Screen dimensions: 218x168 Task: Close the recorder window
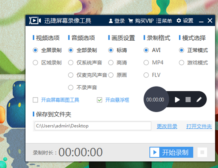click(210, 21)
